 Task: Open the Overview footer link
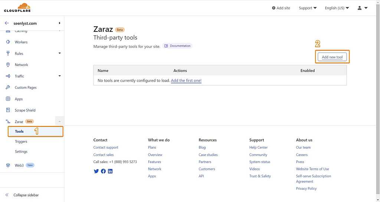point(155,155)
